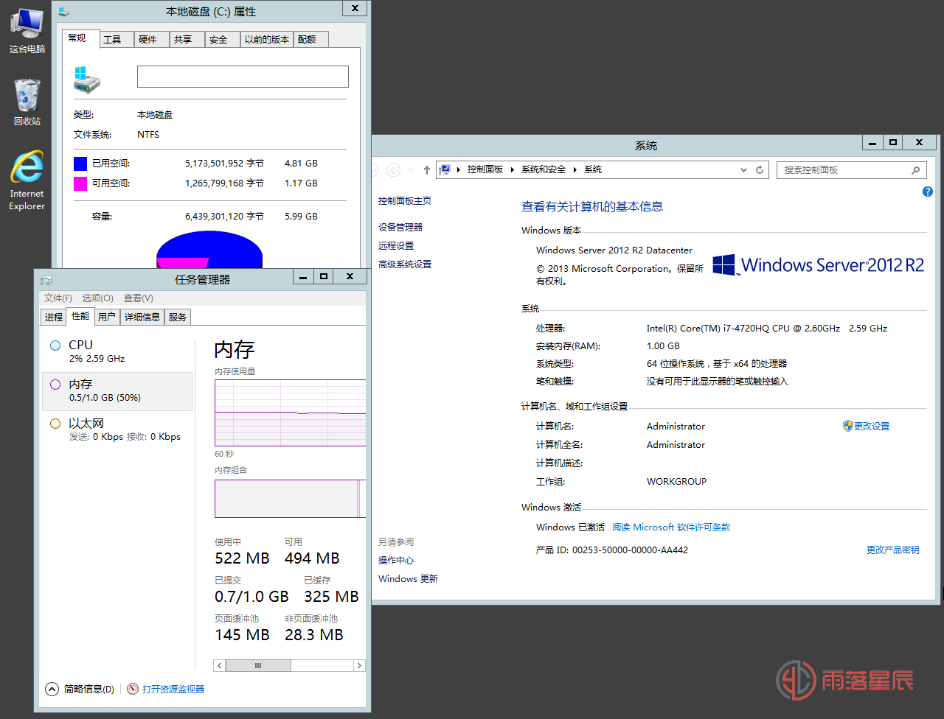Click the resource monitor icon
Screen dimensions: 944x719
[x=133, y=689]
